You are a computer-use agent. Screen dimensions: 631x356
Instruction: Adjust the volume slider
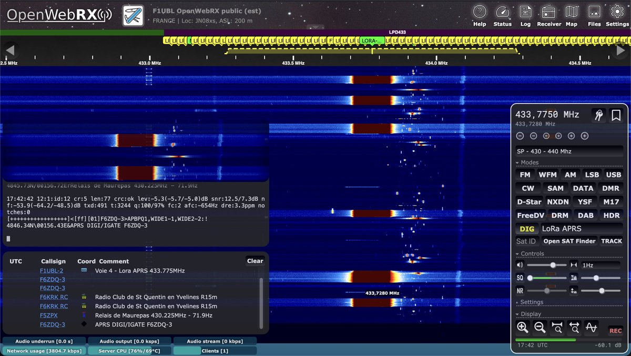tap(547, 266)
